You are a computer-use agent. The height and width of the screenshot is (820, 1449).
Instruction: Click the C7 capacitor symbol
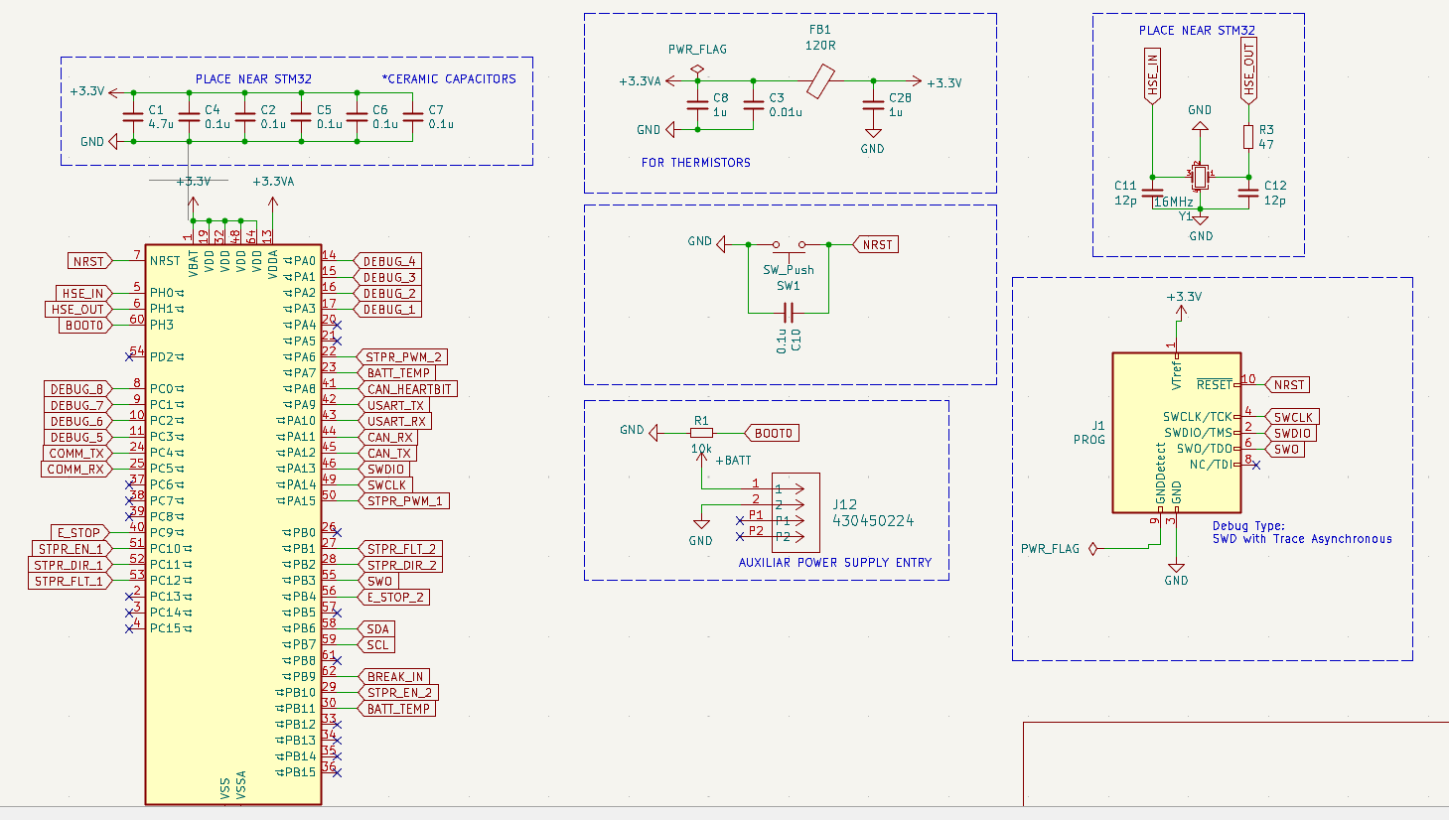412,117
